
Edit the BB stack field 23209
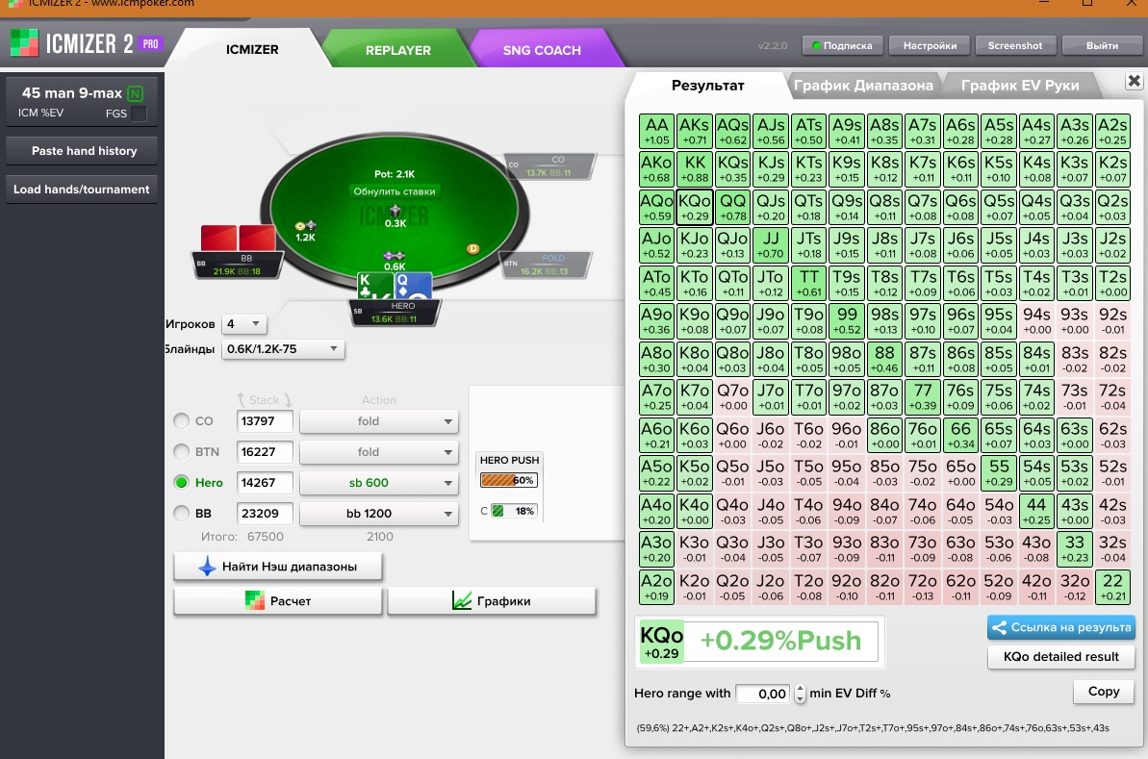tap(265, 514)
